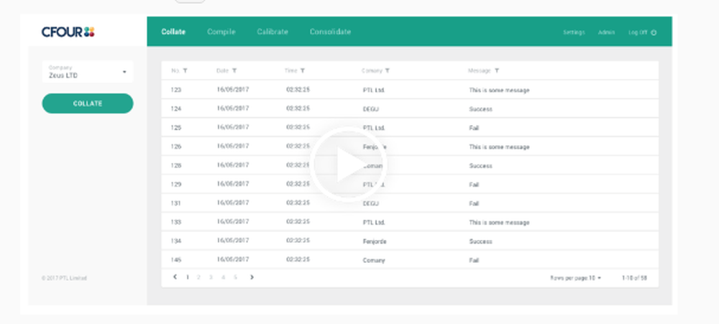Click PTL Ltd. in row 133

coord(374,223)
